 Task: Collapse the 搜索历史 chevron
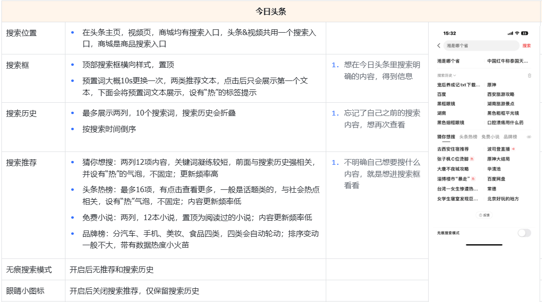[455, 75]
